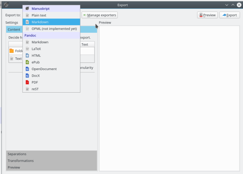243x174 pixels.
Task: Click the Manuskript feather icon in dropdown header
Action: [x=27, y=8]
